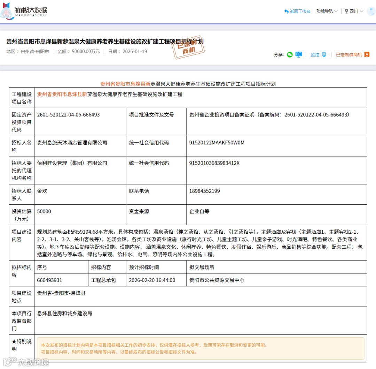Open the 功能导航 dropdown menu
The width and height of the screenshot is (376, 369).
(x=327, y=11)
